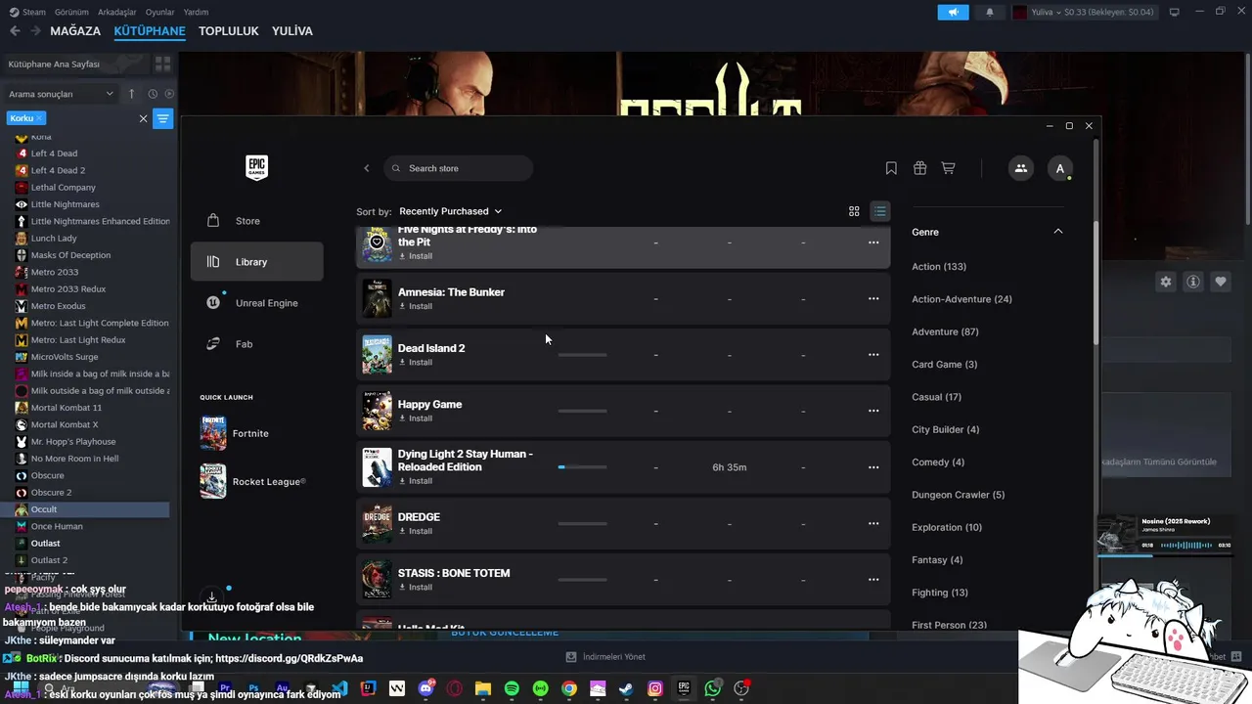1252x704 pixels.
Task: Favorite the game with Steam heart icon
Action: (x=1221, y=282)
